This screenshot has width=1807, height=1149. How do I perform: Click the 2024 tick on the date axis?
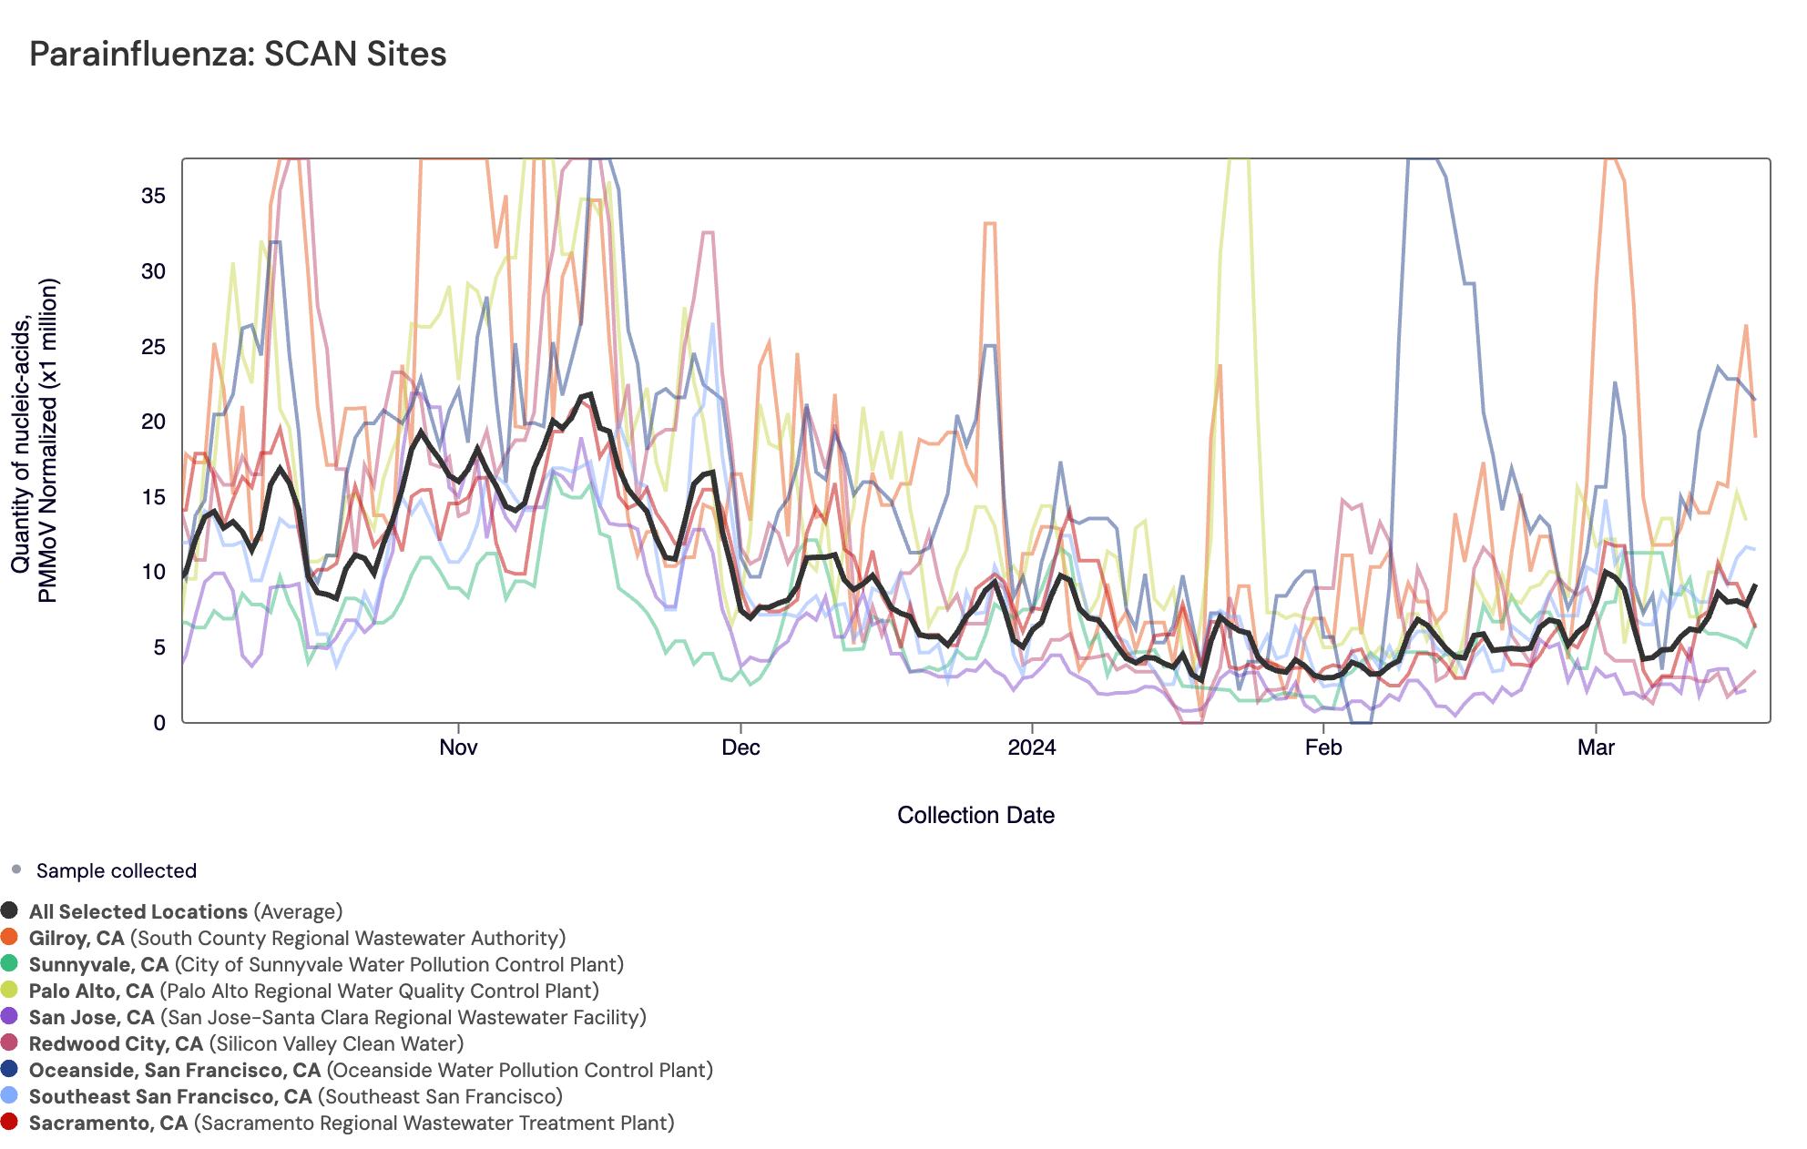click(x=1032, y=747)
